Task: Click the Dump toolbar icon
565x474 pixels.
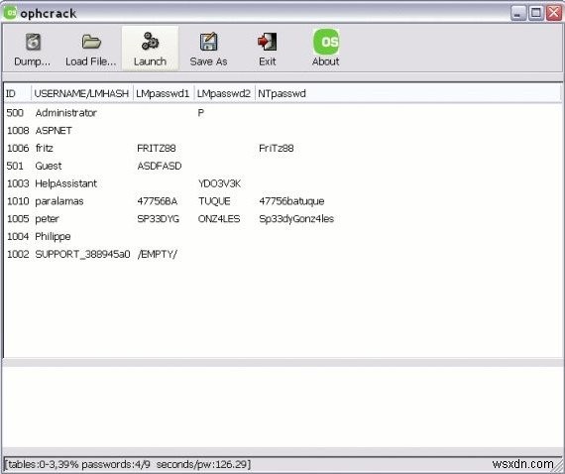Action: pos(33,42)
